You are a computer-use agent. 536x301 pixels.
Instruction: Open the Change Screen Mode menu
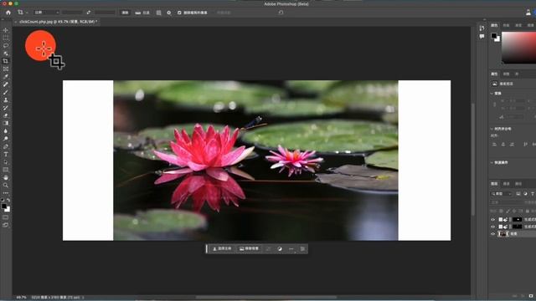tap(6, 225)
